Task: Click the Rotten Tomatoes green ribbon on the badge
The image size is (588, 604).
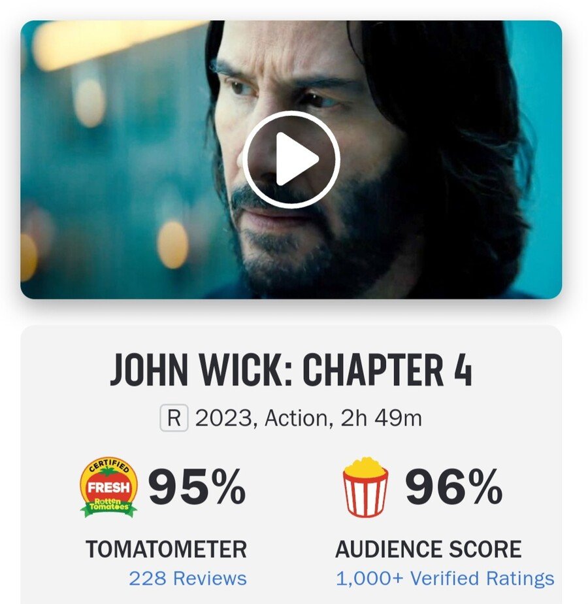Action: (108, 507)
